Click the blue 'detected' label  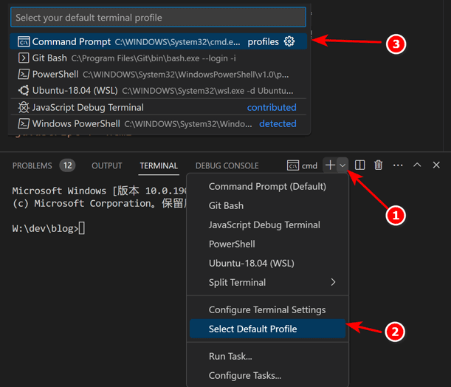click(x=278, y=124)
